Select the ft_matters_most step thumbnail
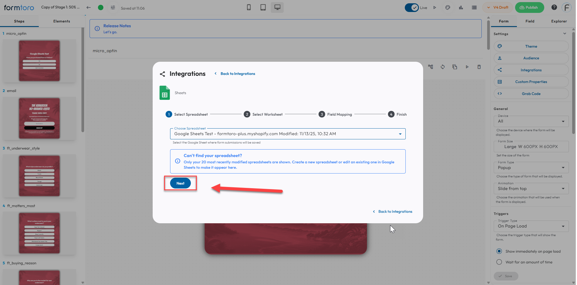This screenshot has height=285, width=577. pos(39,233)
